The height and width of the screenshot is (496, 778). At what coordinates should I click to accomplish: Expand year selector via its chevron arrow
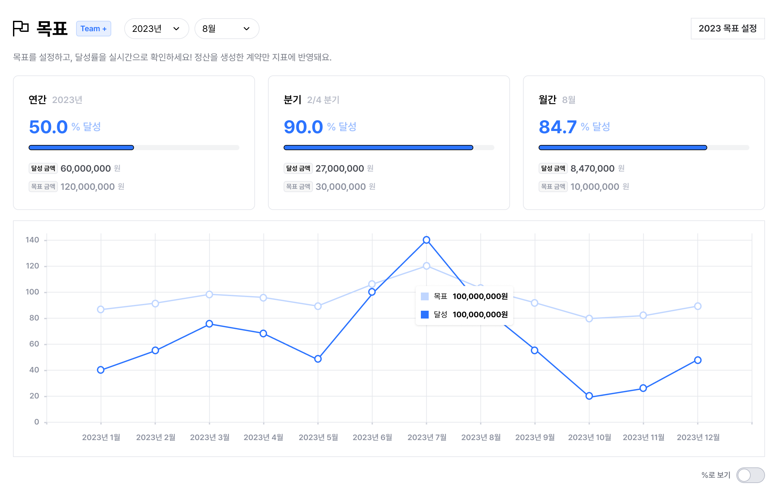(x=176, y=29)
